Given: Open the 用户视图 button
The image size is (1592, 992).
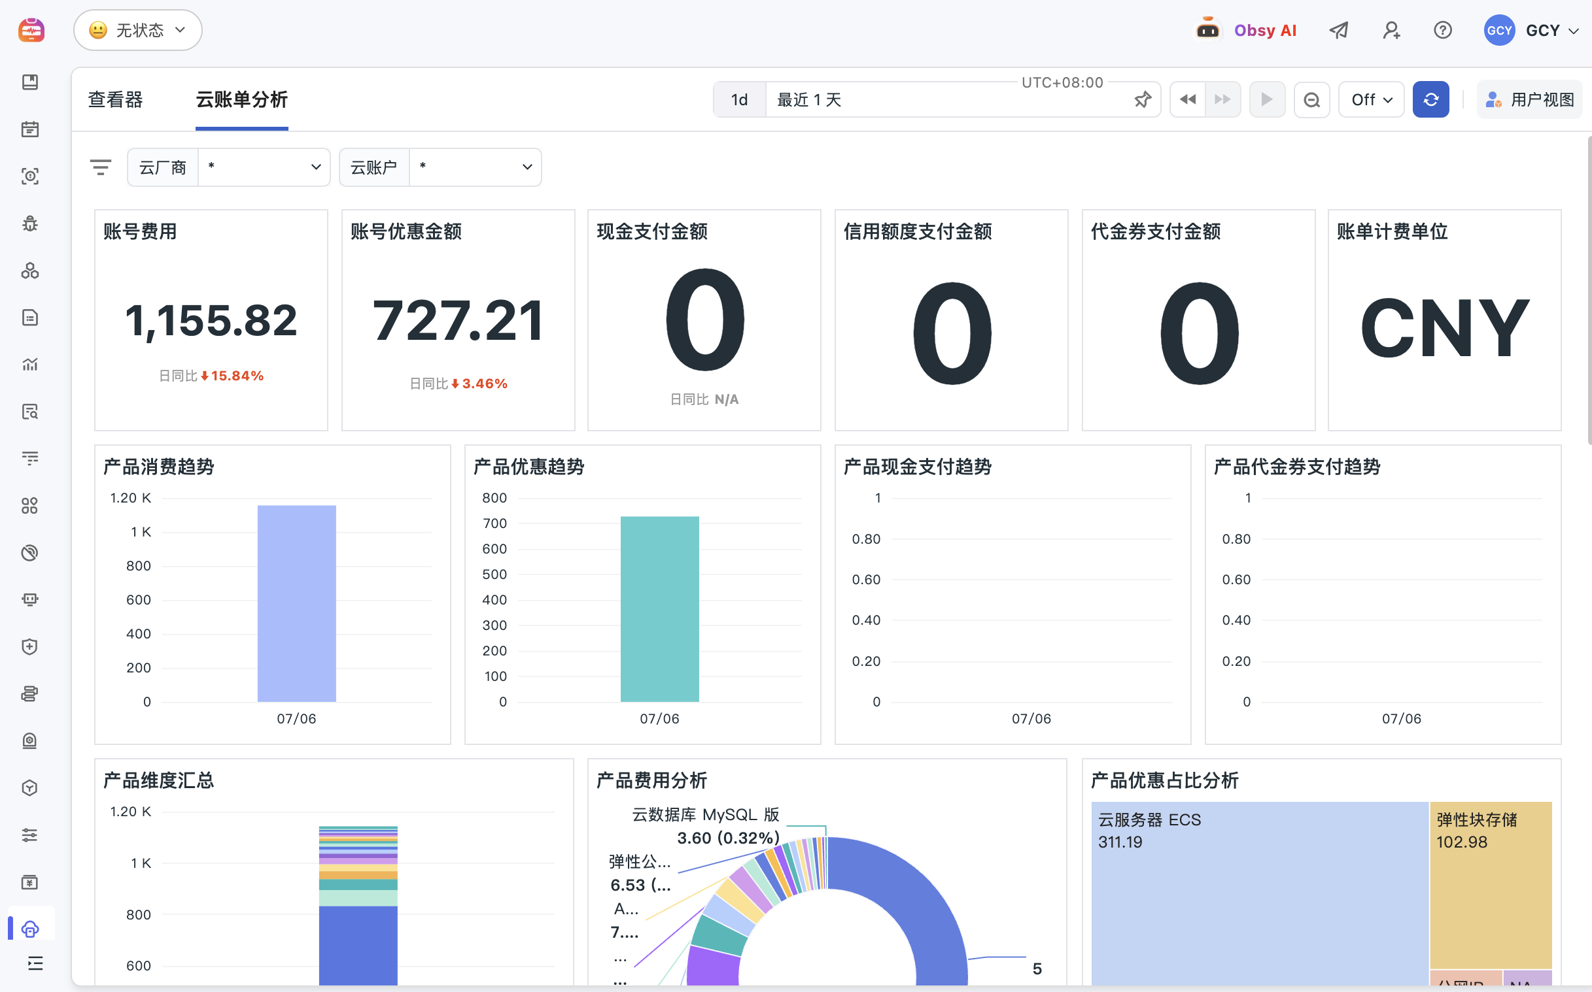Looking at the screenshot, I should coord(1529,100).
